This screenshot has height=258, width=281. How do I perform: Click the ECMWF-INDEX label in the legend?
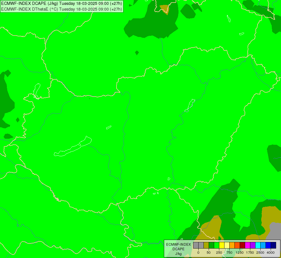click(x=178, y=245)
